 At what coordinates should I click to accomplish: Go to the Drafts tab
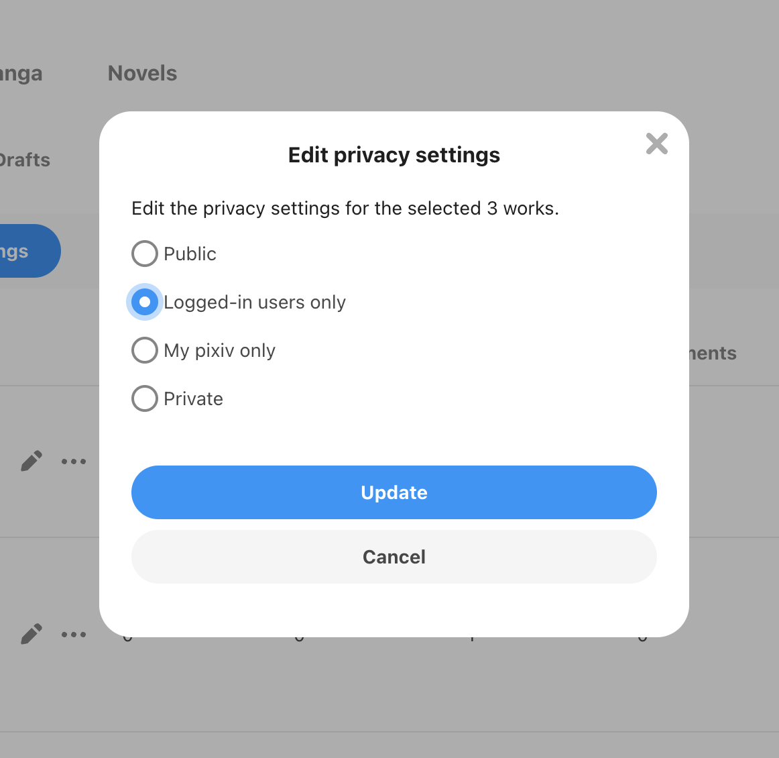25,160
